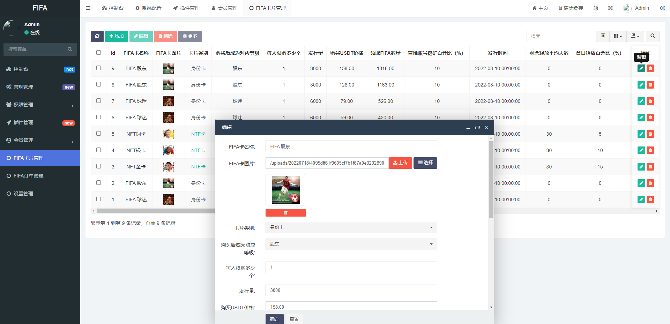This screenshot has width=670, height=324.
Task: Click the red 删除 toolbar button
Action: (165, 36)
